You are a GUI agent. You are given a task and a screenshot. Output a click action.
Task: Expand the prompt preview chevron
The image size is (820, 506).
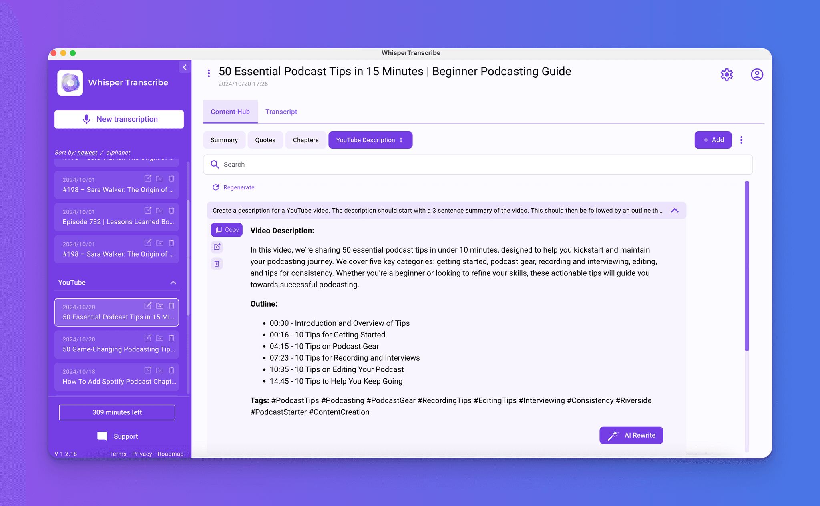click(674, 210)
